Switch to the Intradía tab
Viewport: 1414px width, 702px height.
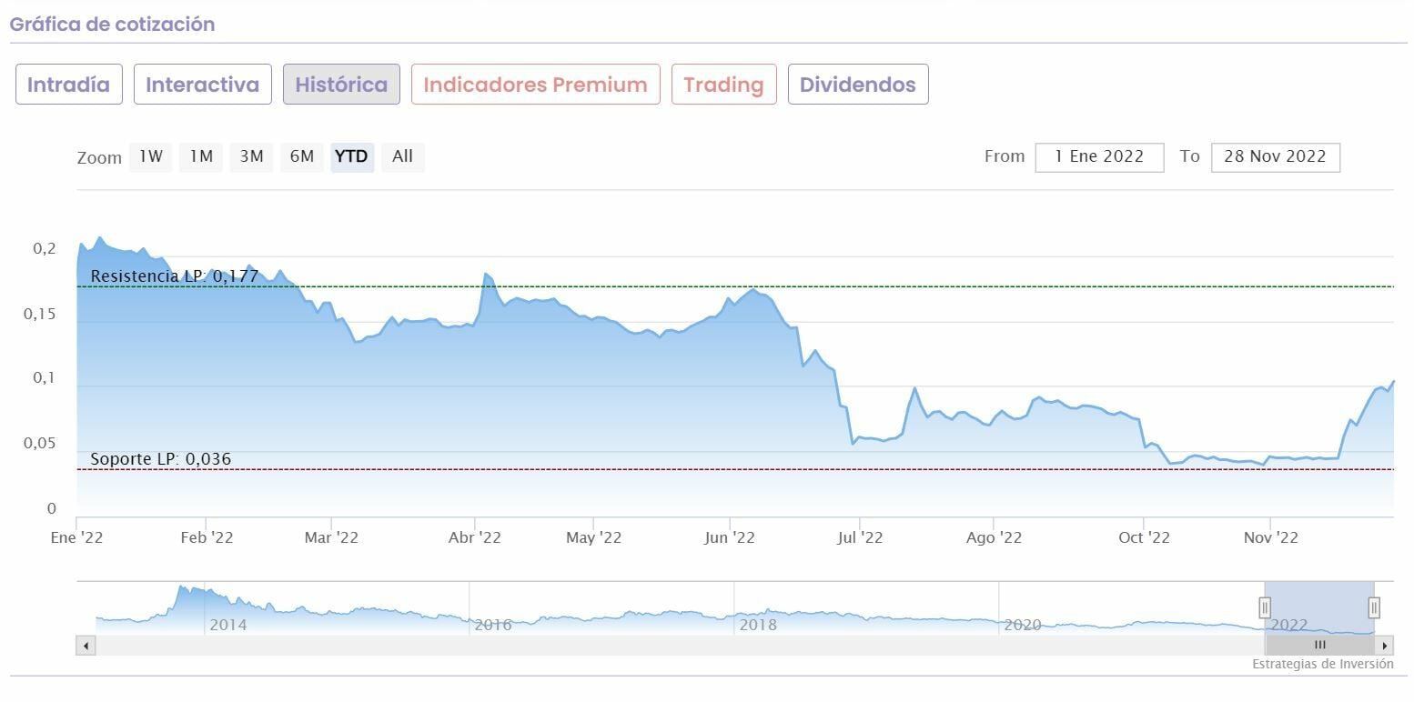(x=69, y=85)
